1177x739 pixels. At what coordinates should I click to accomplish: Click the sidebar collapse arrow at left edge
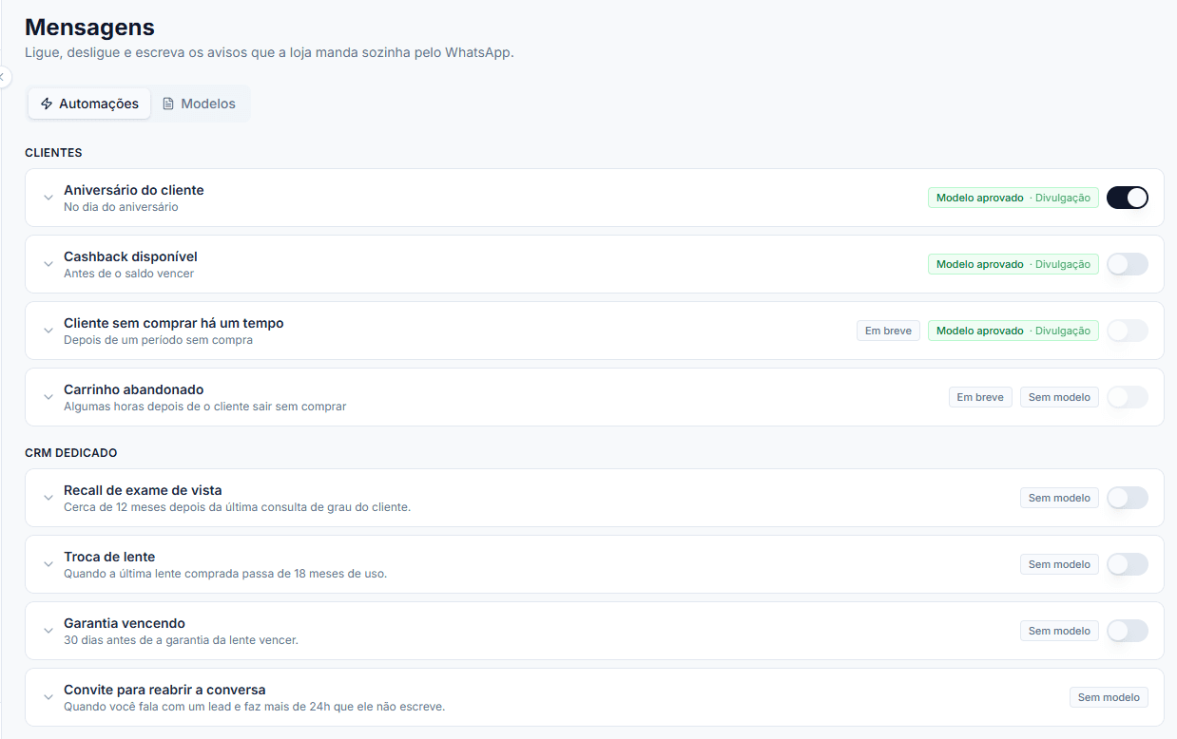[x=3, y=76]
